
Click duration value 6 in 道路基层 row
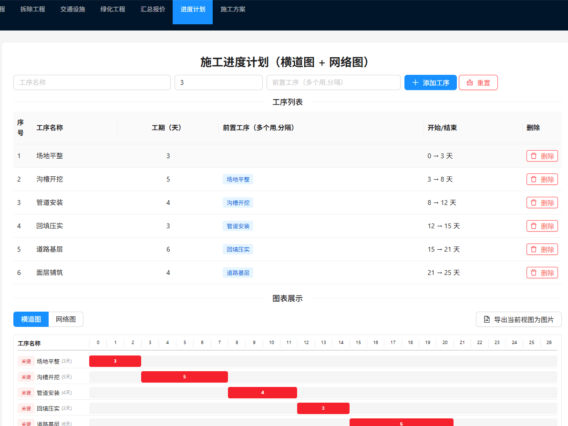tap(168, 249)
